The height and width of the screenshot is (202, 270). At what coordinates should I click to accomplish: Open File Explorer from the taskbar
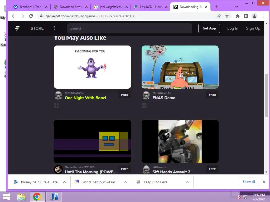click(x=21, y=197)
